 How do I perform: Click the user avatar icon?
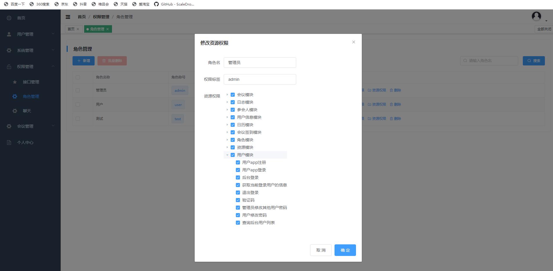(536, 16)
